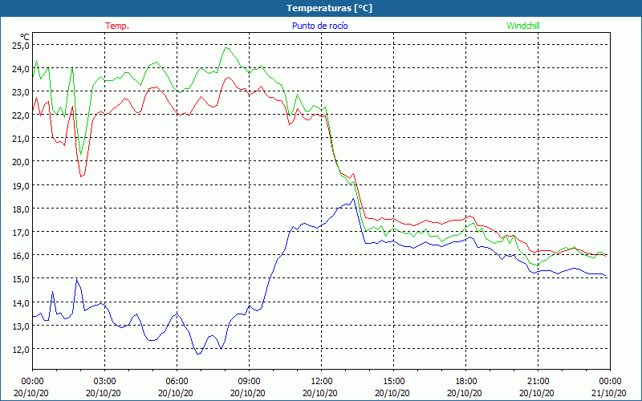
Task: Click the °C unit label above the axis
Action: click(25, 36)
